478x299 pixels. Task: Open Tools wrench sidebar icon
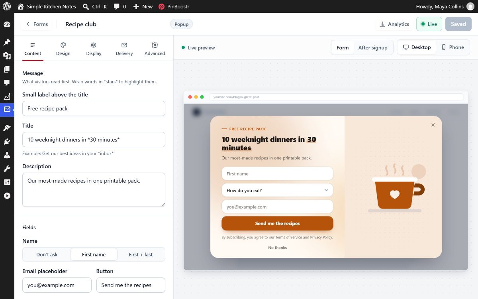(7, 169)
